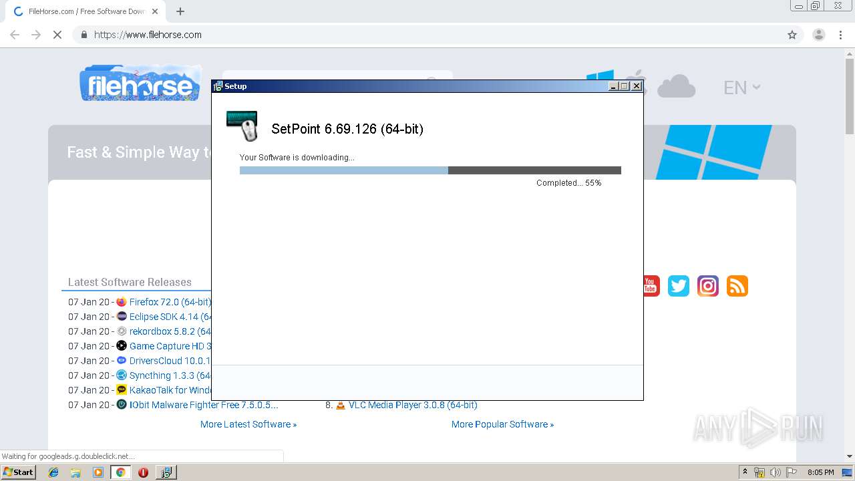The width and height of the screenshot is (855, 481).
Task: Click More Latest Software link
Action: (x=248, y=424)
